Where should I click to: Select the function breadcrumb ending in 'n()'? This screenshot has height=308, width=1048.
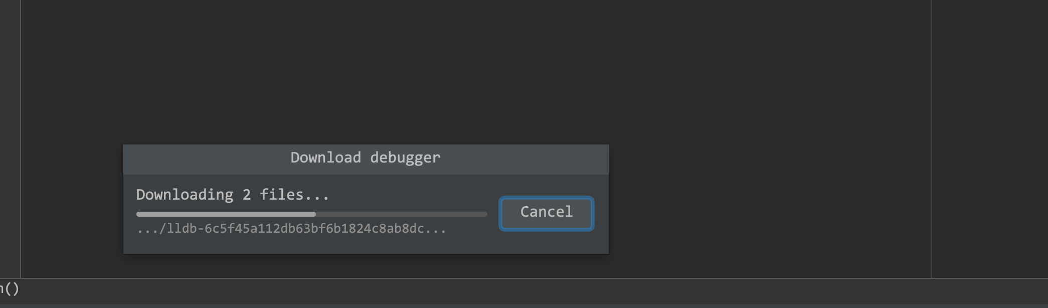click(10, 289)
